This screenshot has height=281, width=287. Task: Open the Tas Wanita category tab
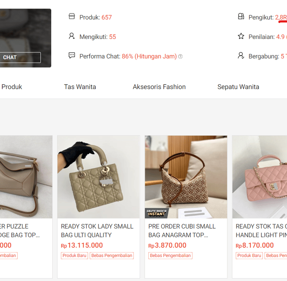pos(80,87)
